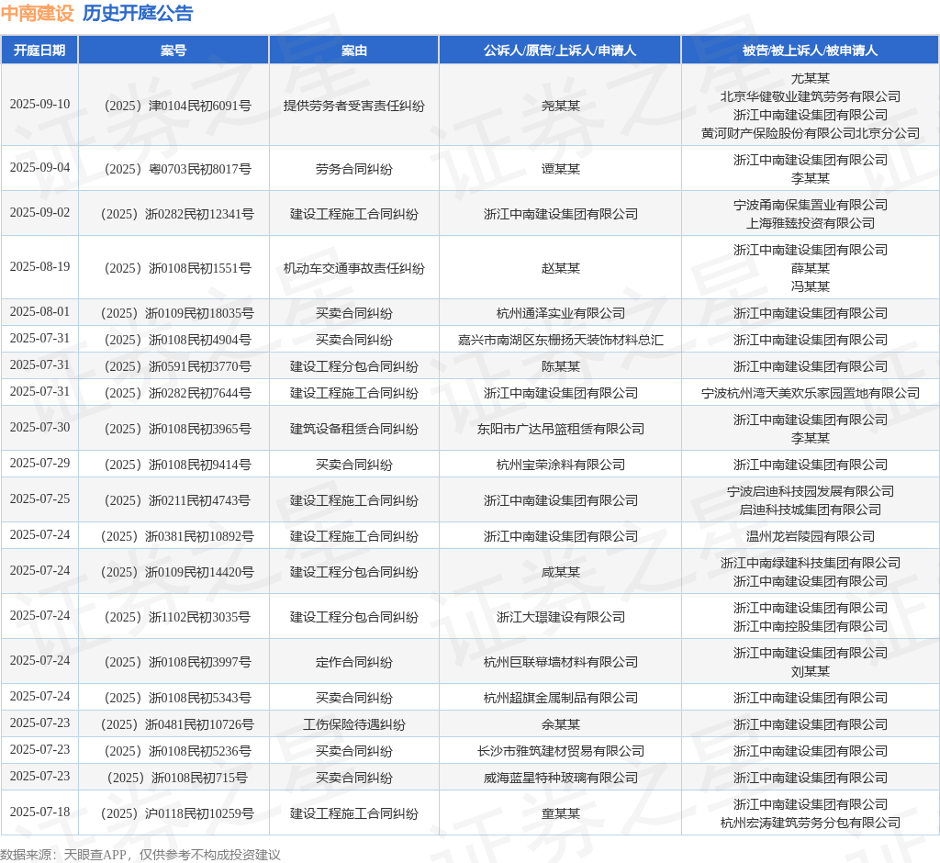Click plaintiff 浙江大璟建设有限公司
This screenshot has height=863, width=940.
tap(561, 617)
